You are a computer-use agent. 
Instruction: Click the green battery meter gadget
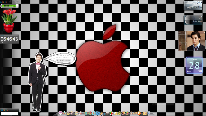click(x=10, y=6)
